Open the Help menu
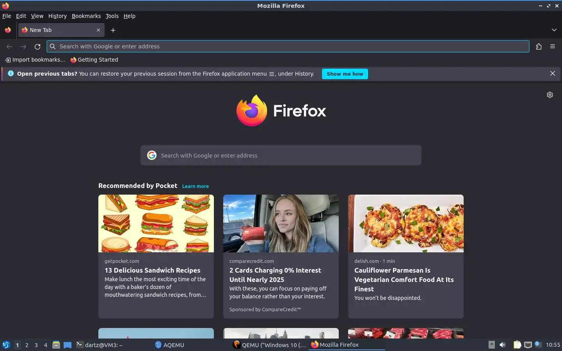Image resolution: width=562 pixels, height=351 pixels. click(x=130, y=16)
